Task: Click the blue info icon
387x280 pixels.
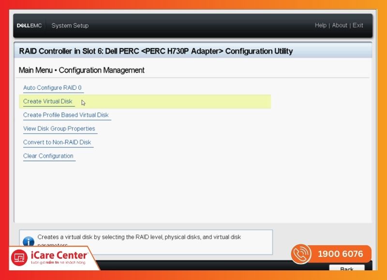Action: click(x=29, y=242)
